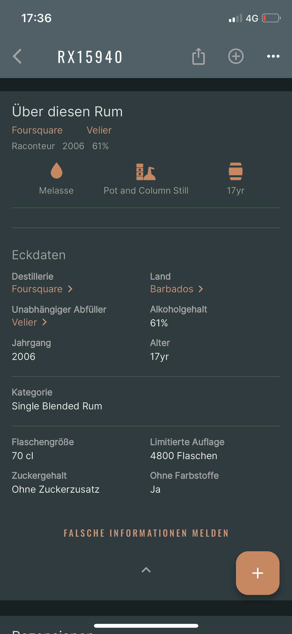This screenshot has width=292, height=634.
Task: Tap the battery indicator in status bar
Action: pos(271,18)
